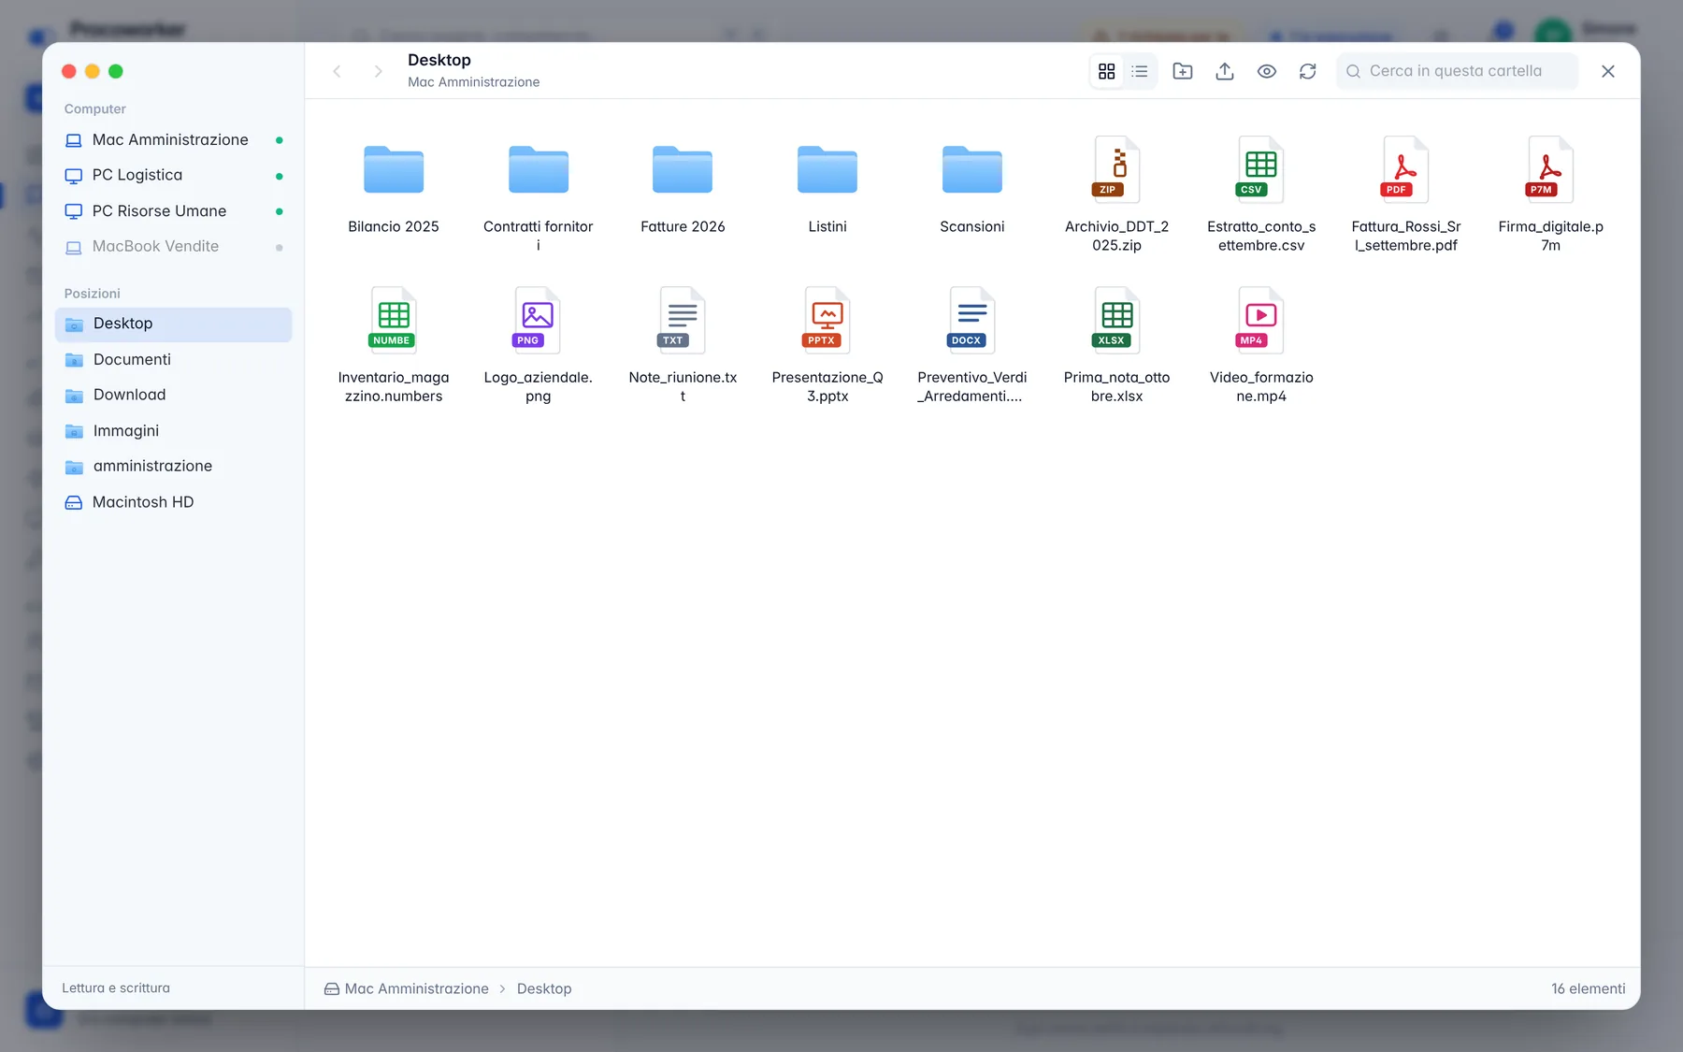The height and width of the screenshot is (1052, 1683).
Task: Select the Firma_digitale.p7m file
Action: [1551, 195]
